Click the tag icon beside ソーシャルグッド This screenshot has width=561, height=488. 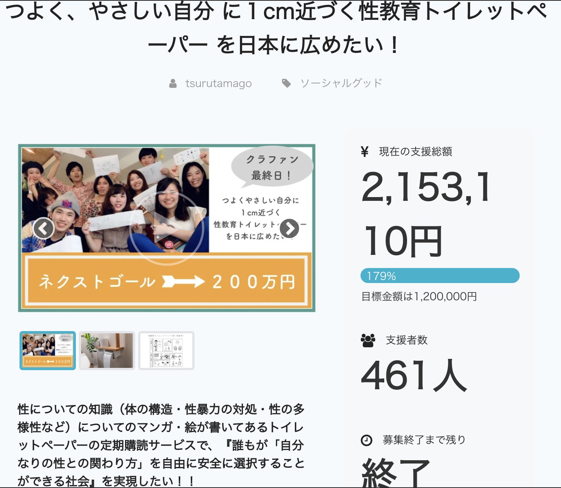coord(286,83)
